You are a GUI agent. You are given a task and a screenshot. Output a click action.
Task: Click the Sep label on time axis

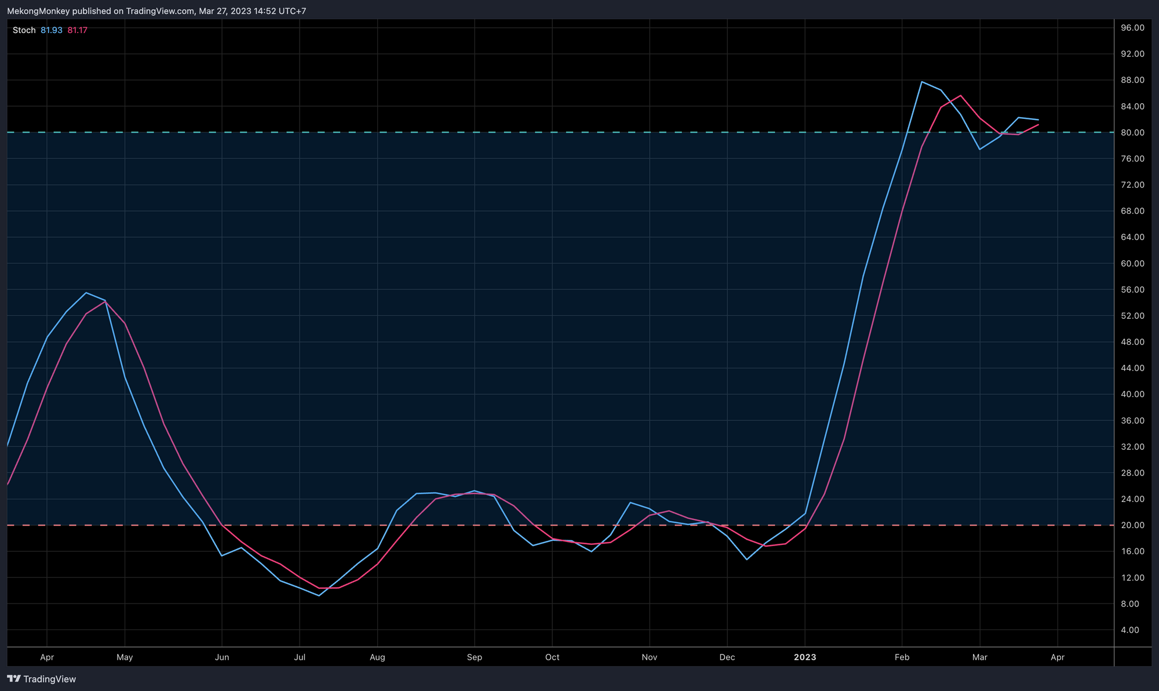pos(475,657)
